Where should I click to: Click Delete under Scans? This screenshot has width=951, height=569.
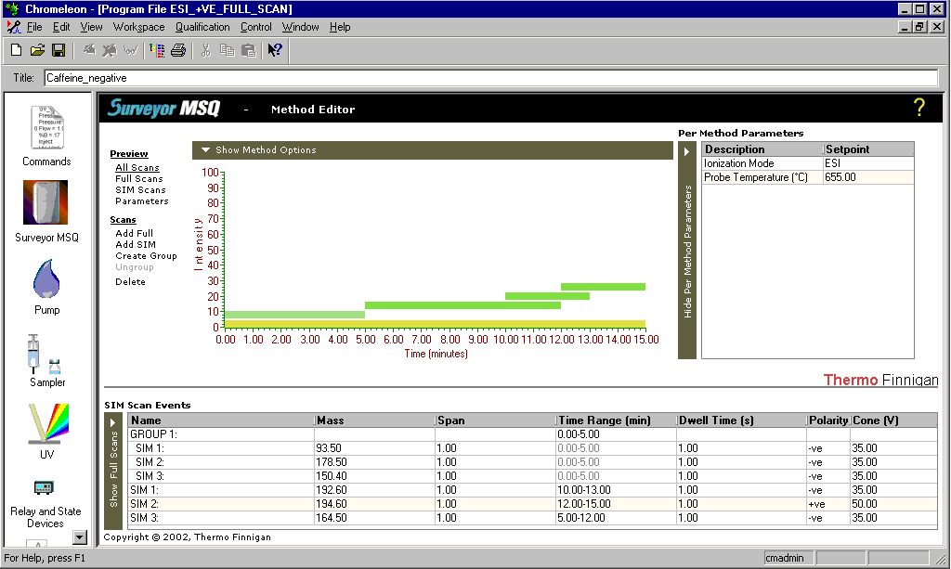[x=130, y=282]
